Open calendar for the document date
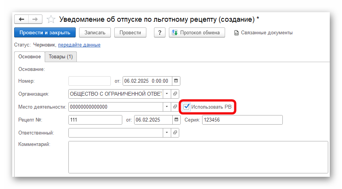The width and height of the screenshot is (342, 189). (x=176, y=81)
